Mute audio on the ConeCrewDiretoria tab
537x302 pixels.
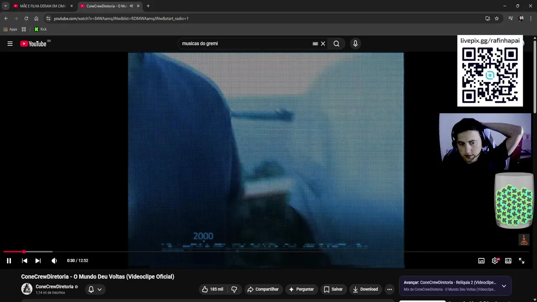[x=131, y=6]
